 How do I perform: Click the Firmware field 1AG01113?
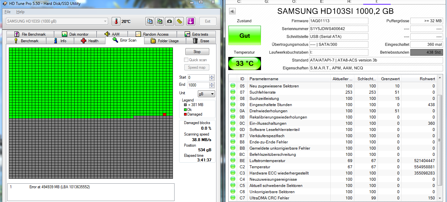339,21
